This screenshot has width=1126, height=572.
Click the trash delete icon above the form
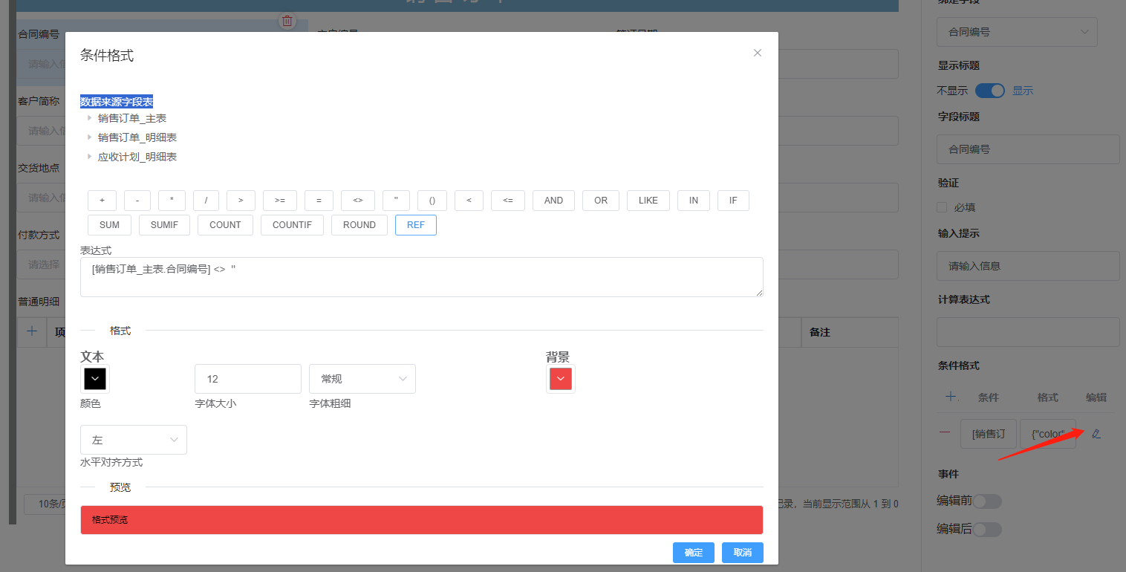(287, 21)
